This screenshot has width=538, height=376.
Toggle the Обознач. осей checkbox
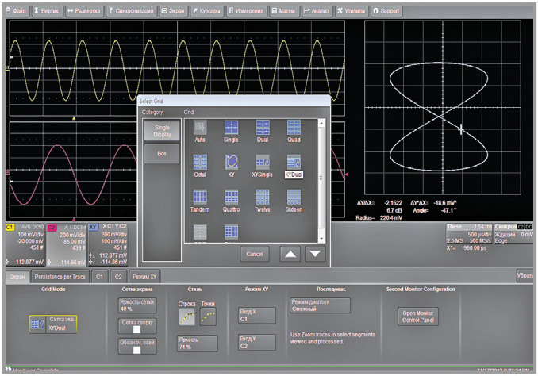[x=138, y=351]
